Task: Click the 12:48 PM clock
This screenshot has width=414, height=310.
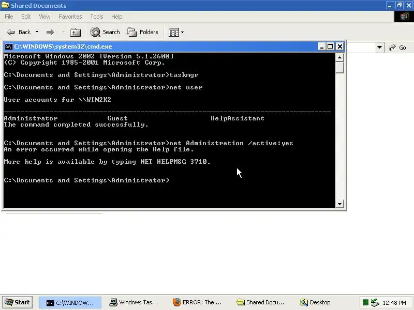Action: point(394,303)
